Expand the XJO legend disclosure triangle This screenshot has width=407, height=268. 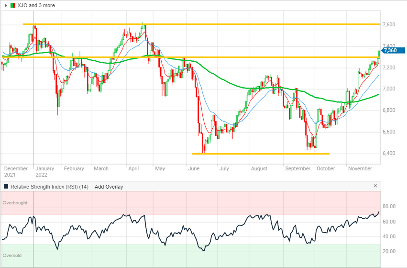[6, 5]
